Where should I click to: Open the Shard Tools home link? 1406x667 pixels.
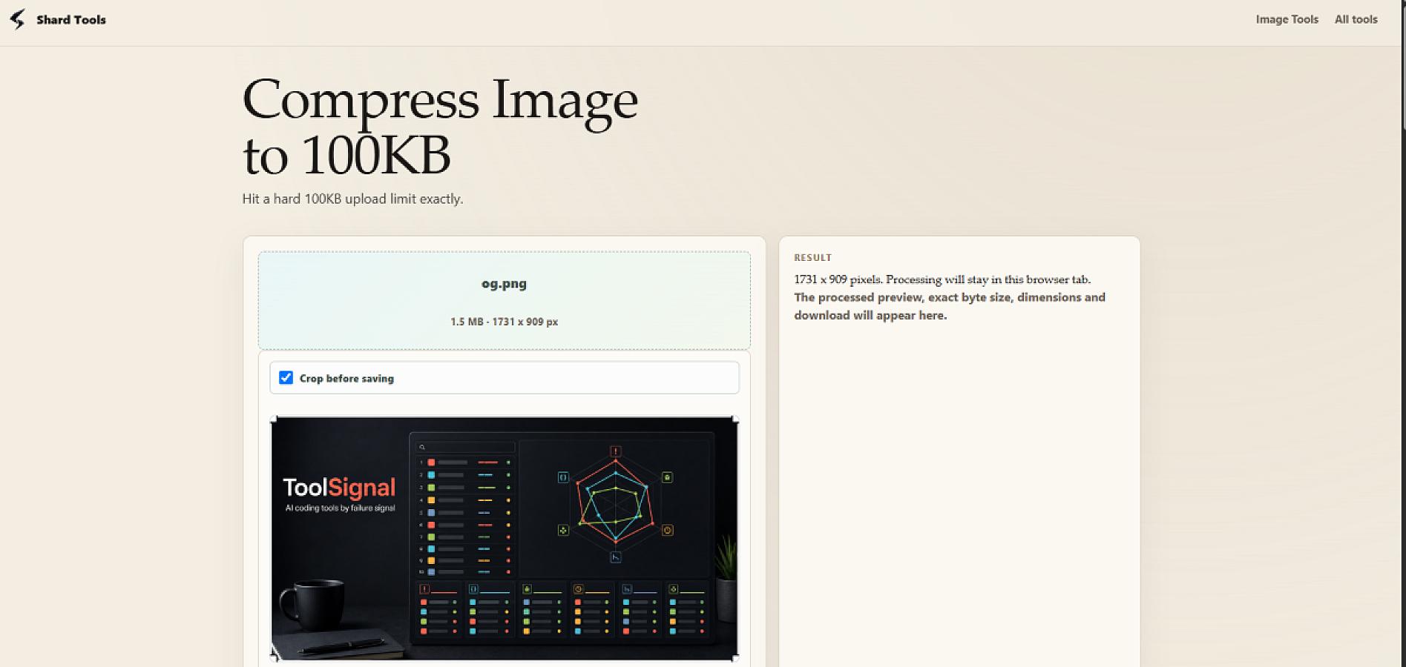click(x=58, y=19)
